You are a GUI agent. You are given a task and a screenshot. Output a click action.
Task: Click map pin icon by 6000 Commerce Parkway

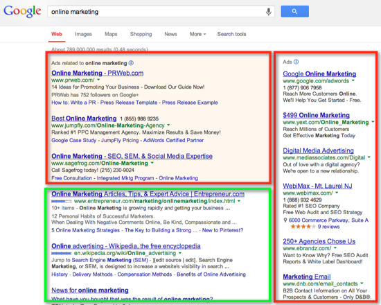pyautogui.click(x=285, y=220)
